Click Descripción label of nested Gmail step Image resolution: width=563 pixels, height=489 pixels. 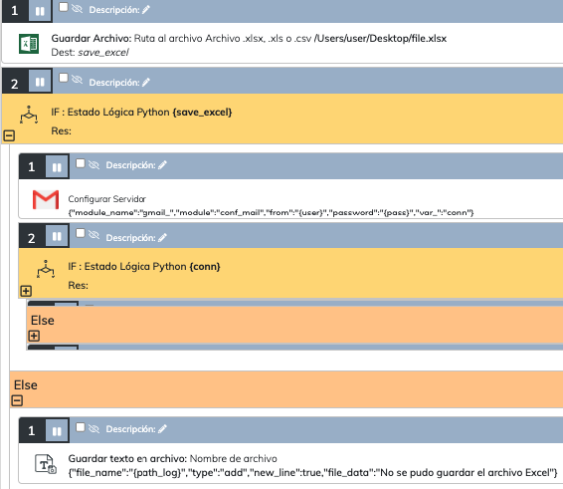130,165
